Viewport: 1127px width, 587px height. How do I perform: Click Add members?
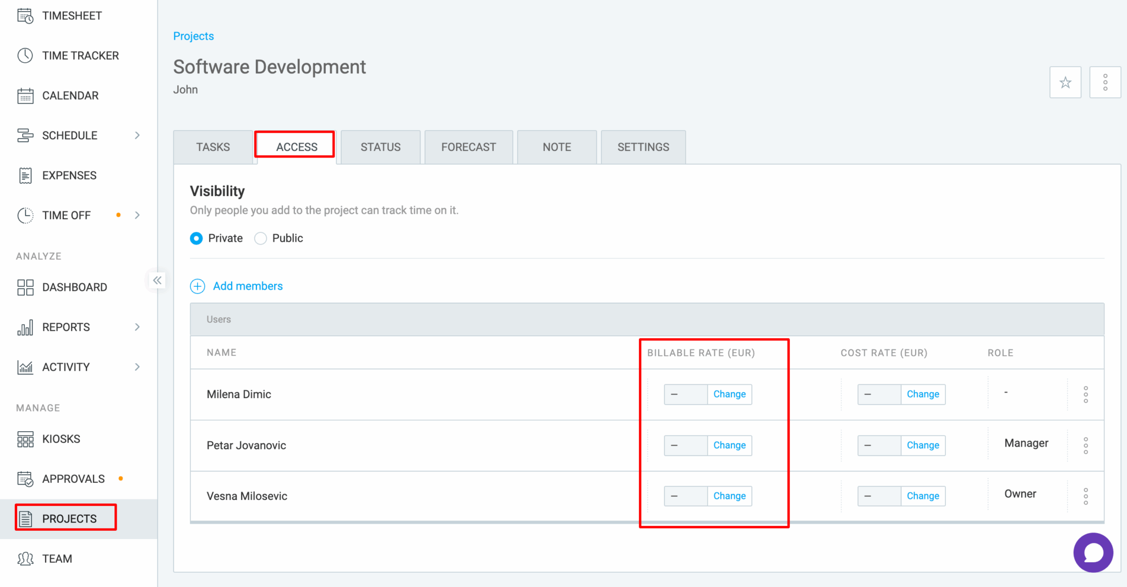click(248, 286)
